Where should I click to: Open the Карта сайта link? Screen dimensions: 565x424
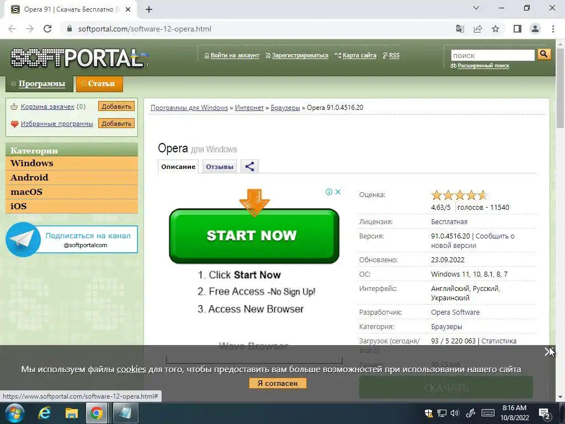(x=359, y=56)
